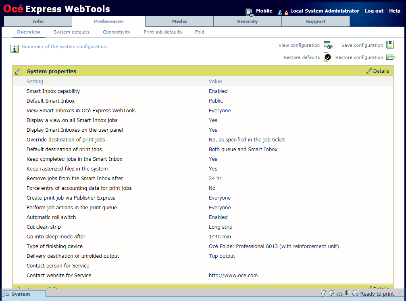
Task: Select the Overview sub-tab
Action: click(x=29, y=32)
